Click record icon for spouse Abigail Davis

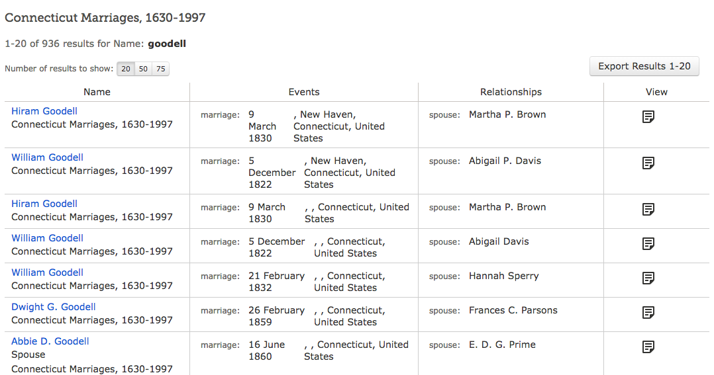tap(648, 244)
